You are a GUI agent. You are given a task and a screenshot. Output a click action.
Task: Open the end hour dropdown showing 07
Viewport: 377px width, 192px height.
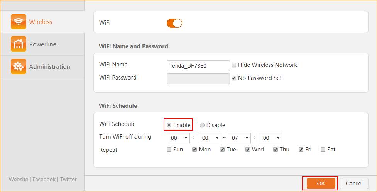pyautogui.click(x=239, y=138)
